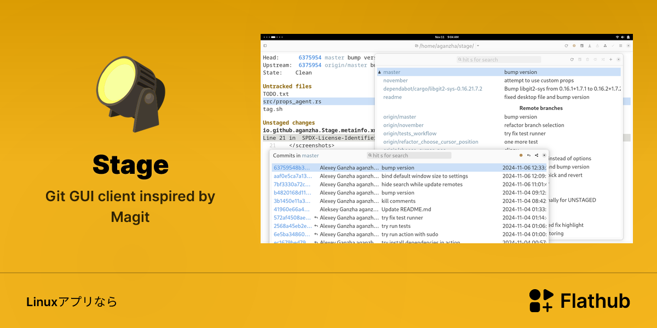657x328 pixels.
Task: Select commit 41960e66a4 Update README.md
Action: pyautogui.click(x=409, y=209)
